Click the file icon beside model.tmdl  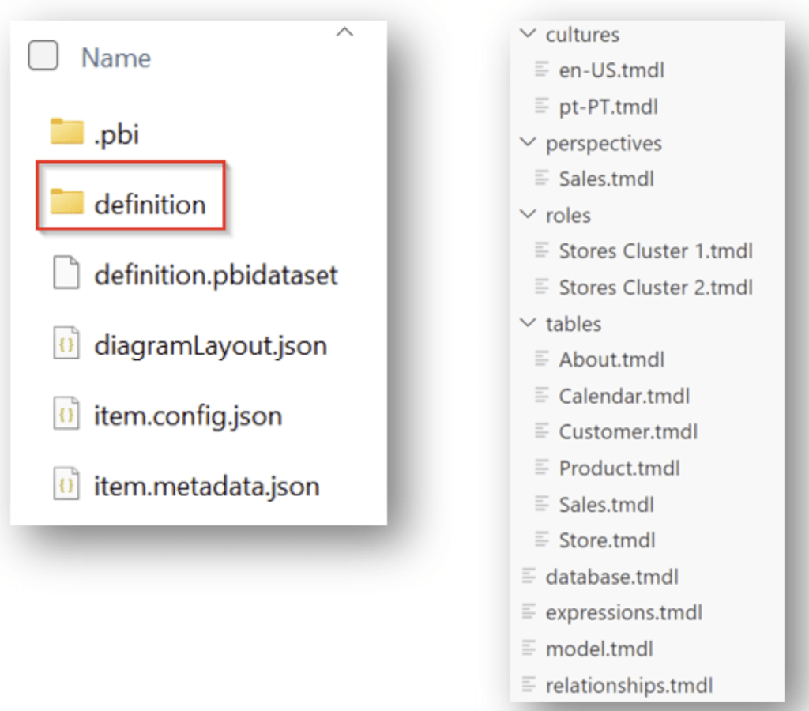529,649
